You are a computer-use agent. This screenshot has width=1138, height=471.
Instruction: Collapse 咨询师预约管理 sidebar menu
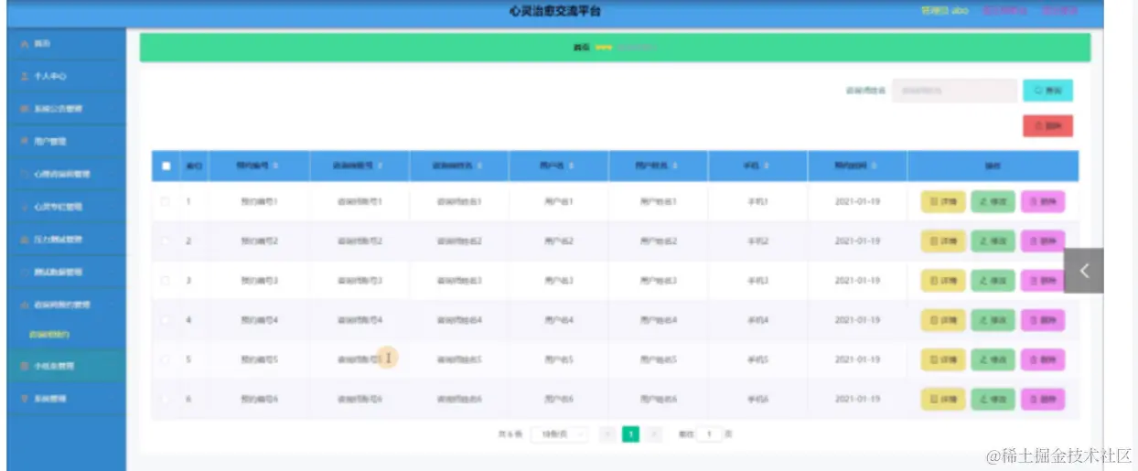[64, 305]
